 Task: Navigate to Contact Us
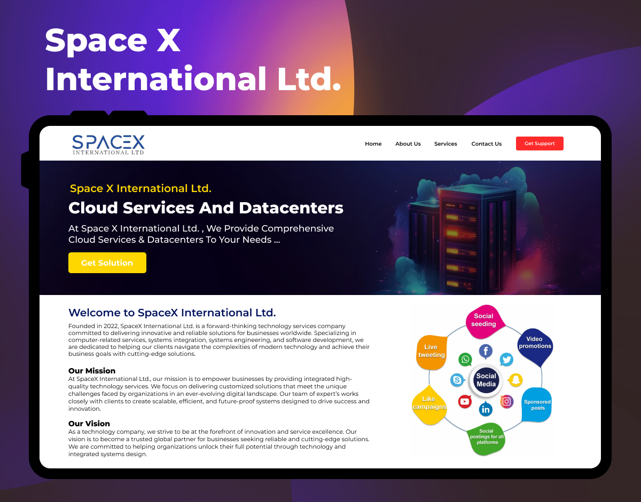(487, 144)
